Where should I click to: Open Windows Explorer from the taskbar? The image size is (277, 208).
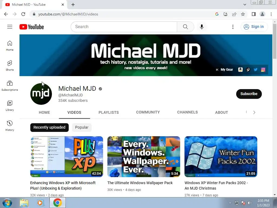coord(24,203)
